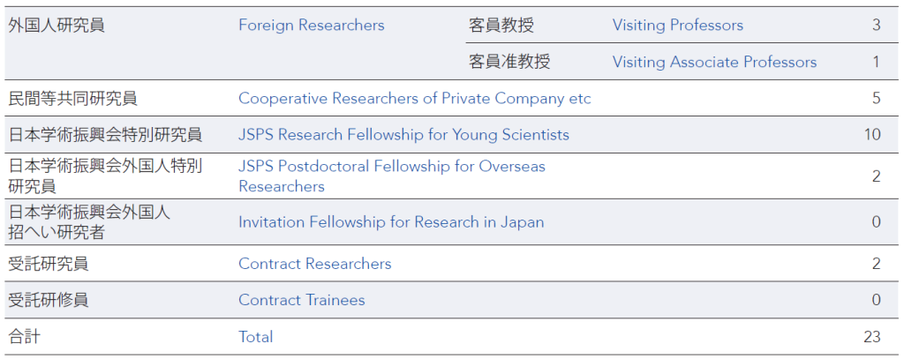
Task: Click the total count value 23
Action: [x=872, y=337]
